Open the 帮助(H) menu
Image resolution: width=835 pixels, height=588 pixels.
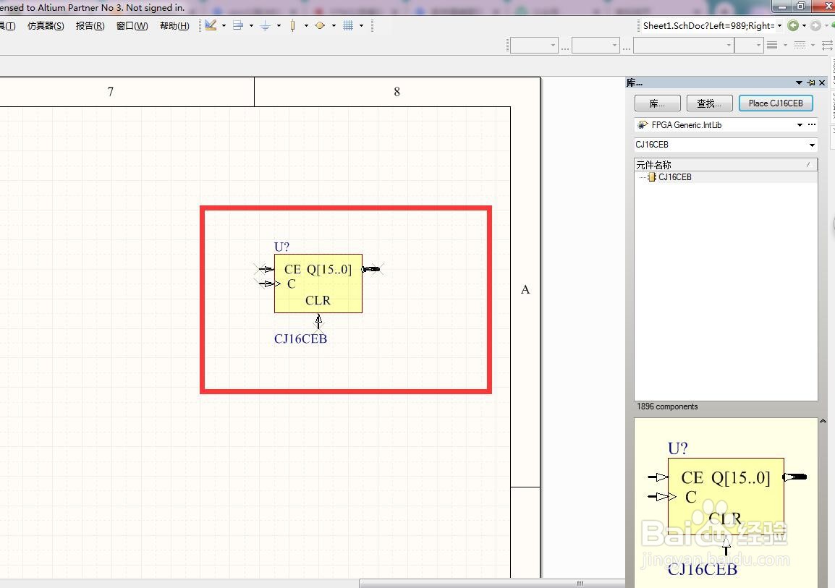[x=174, y=25]
